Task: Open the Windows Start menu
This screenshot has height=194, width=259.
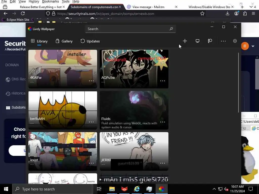Action: (x=6, y=189)
